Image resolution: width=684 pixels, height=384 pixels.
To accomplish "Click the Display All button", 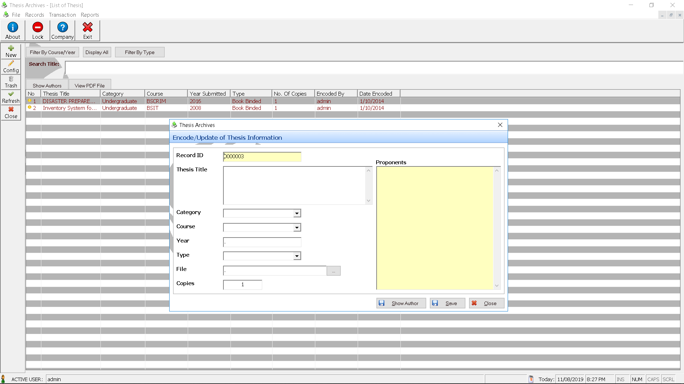I will (97, 52).
